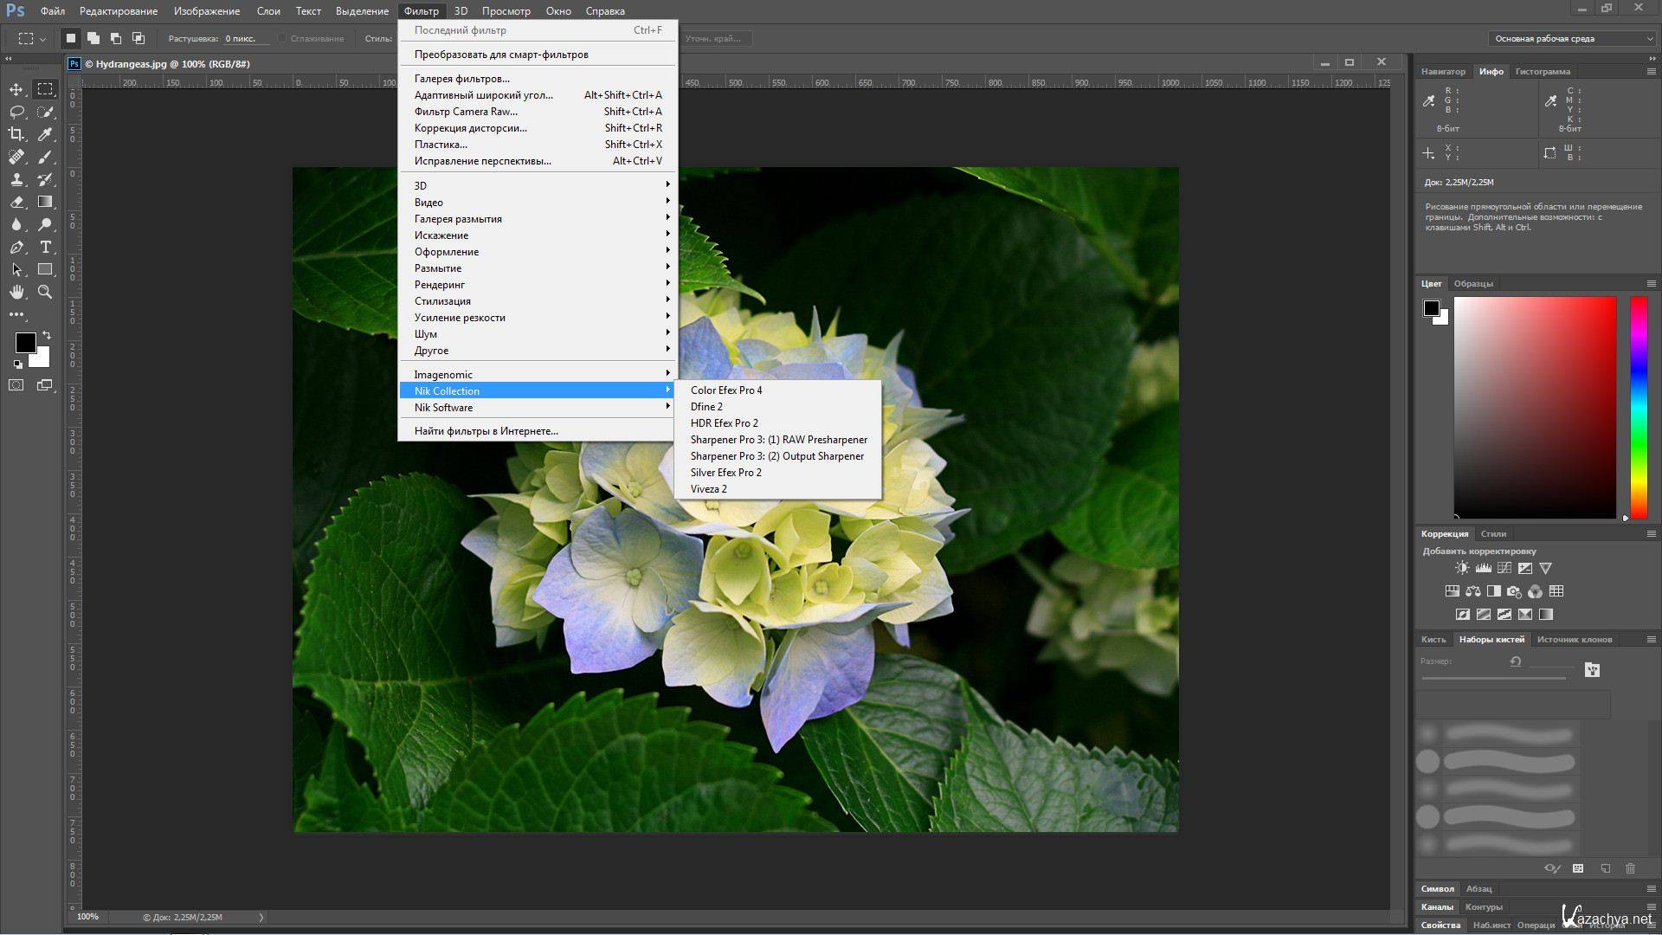The width and height of the screenshot is (1662, 935).
Task: Select the Brush tool
Action: [x=46, y=157]
